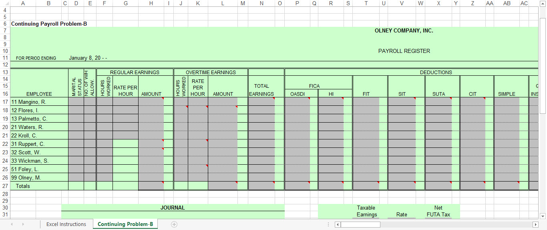
Task: Select row 17 header
Action: coord(5,102)
